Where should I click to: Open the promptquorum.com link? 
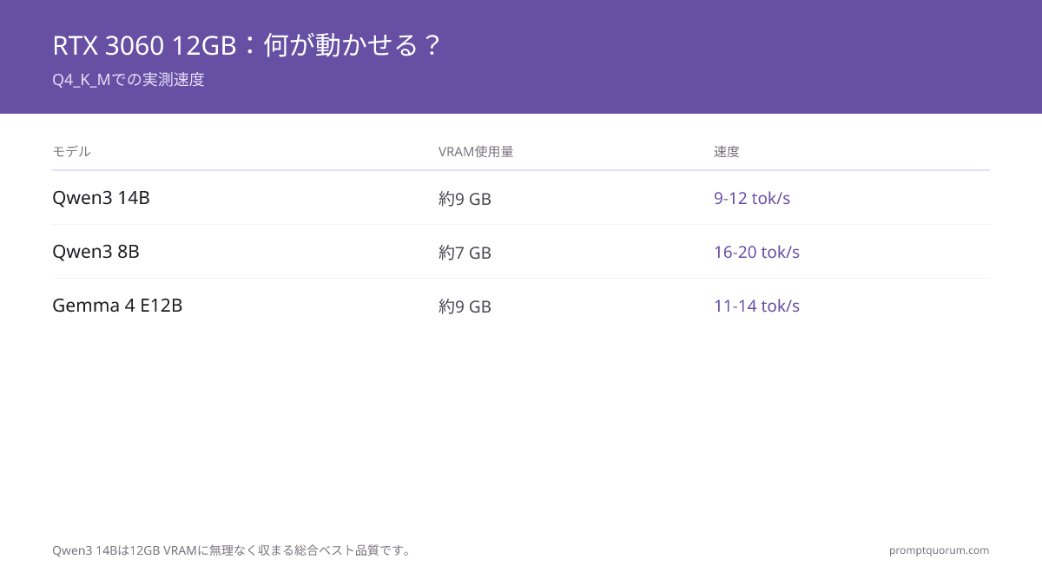[x=939, y=550]
